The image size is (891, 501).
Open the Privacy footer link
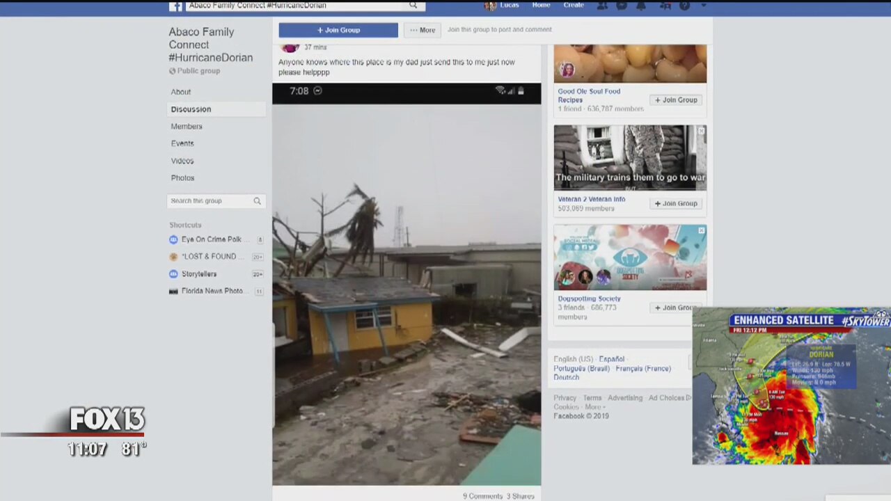pyautogui.click(x=565, y=398)
